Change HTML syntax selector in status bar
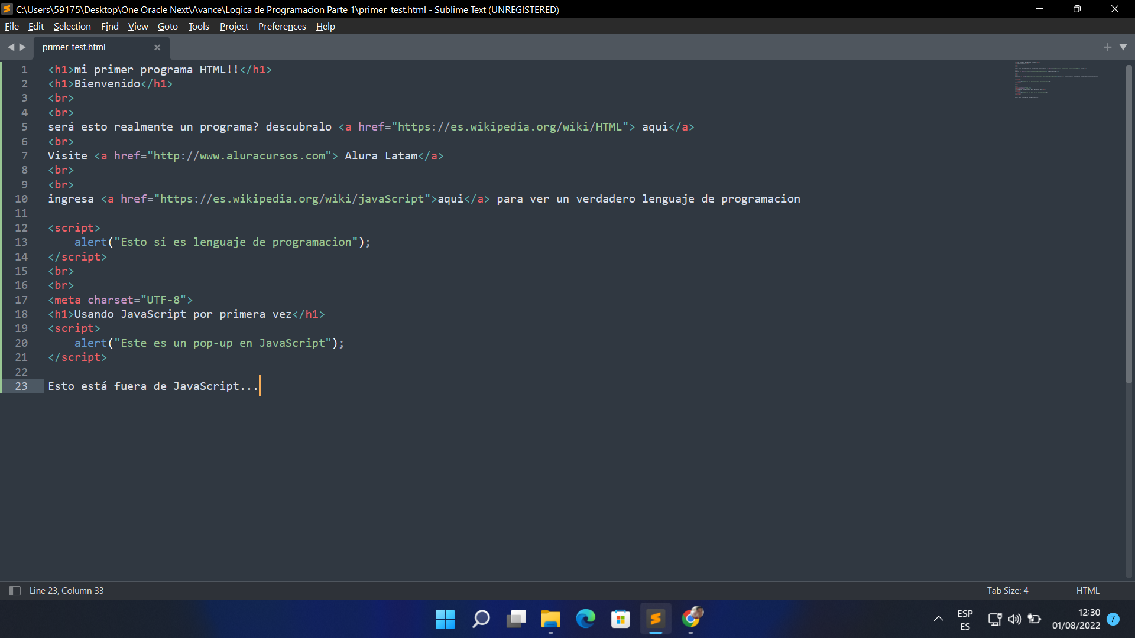The width and height of the screenshot is (1135, 638). coord(1088,591)
